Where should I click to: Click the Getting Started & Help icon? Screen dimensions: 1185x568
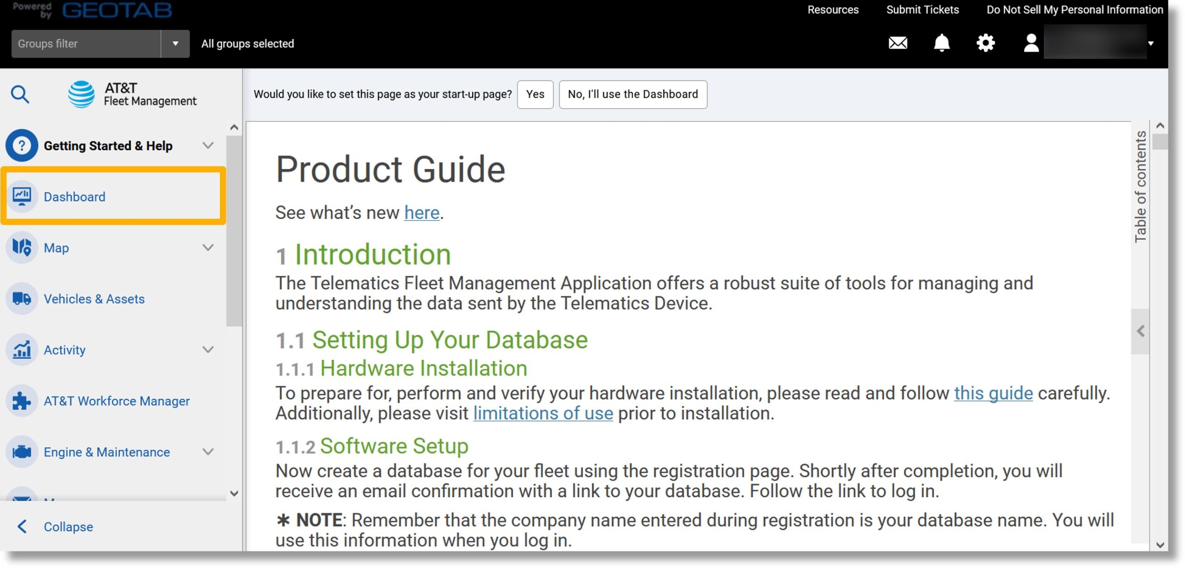[x=20, y=145]
